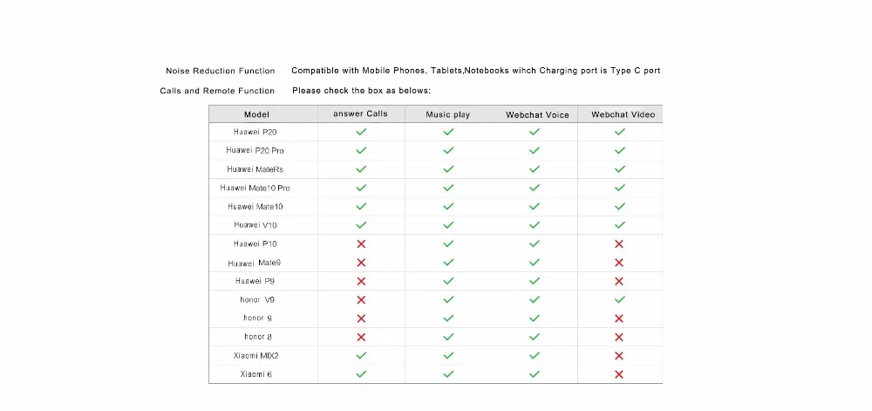The width and height of the screenshot is (872, 411).
Task: Click the green check for Xiaomi MIX2 answer Calls
Action: 361,355
